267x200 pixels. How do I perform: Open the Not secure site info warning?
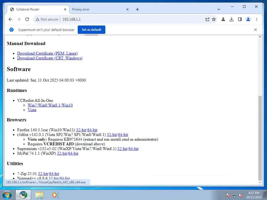47,19
